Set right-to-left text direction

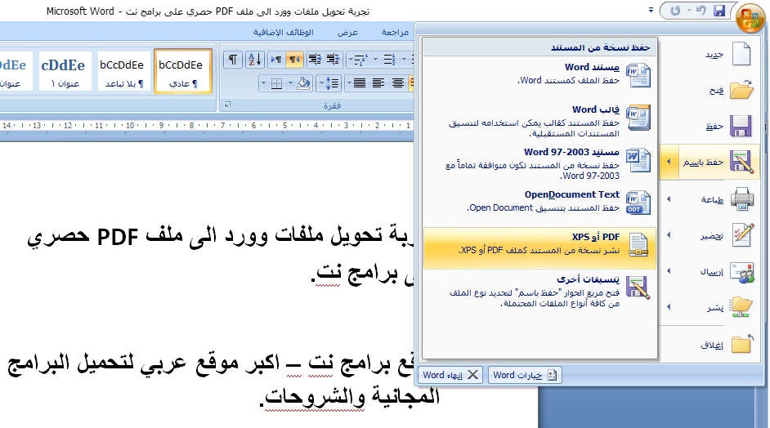294,60
